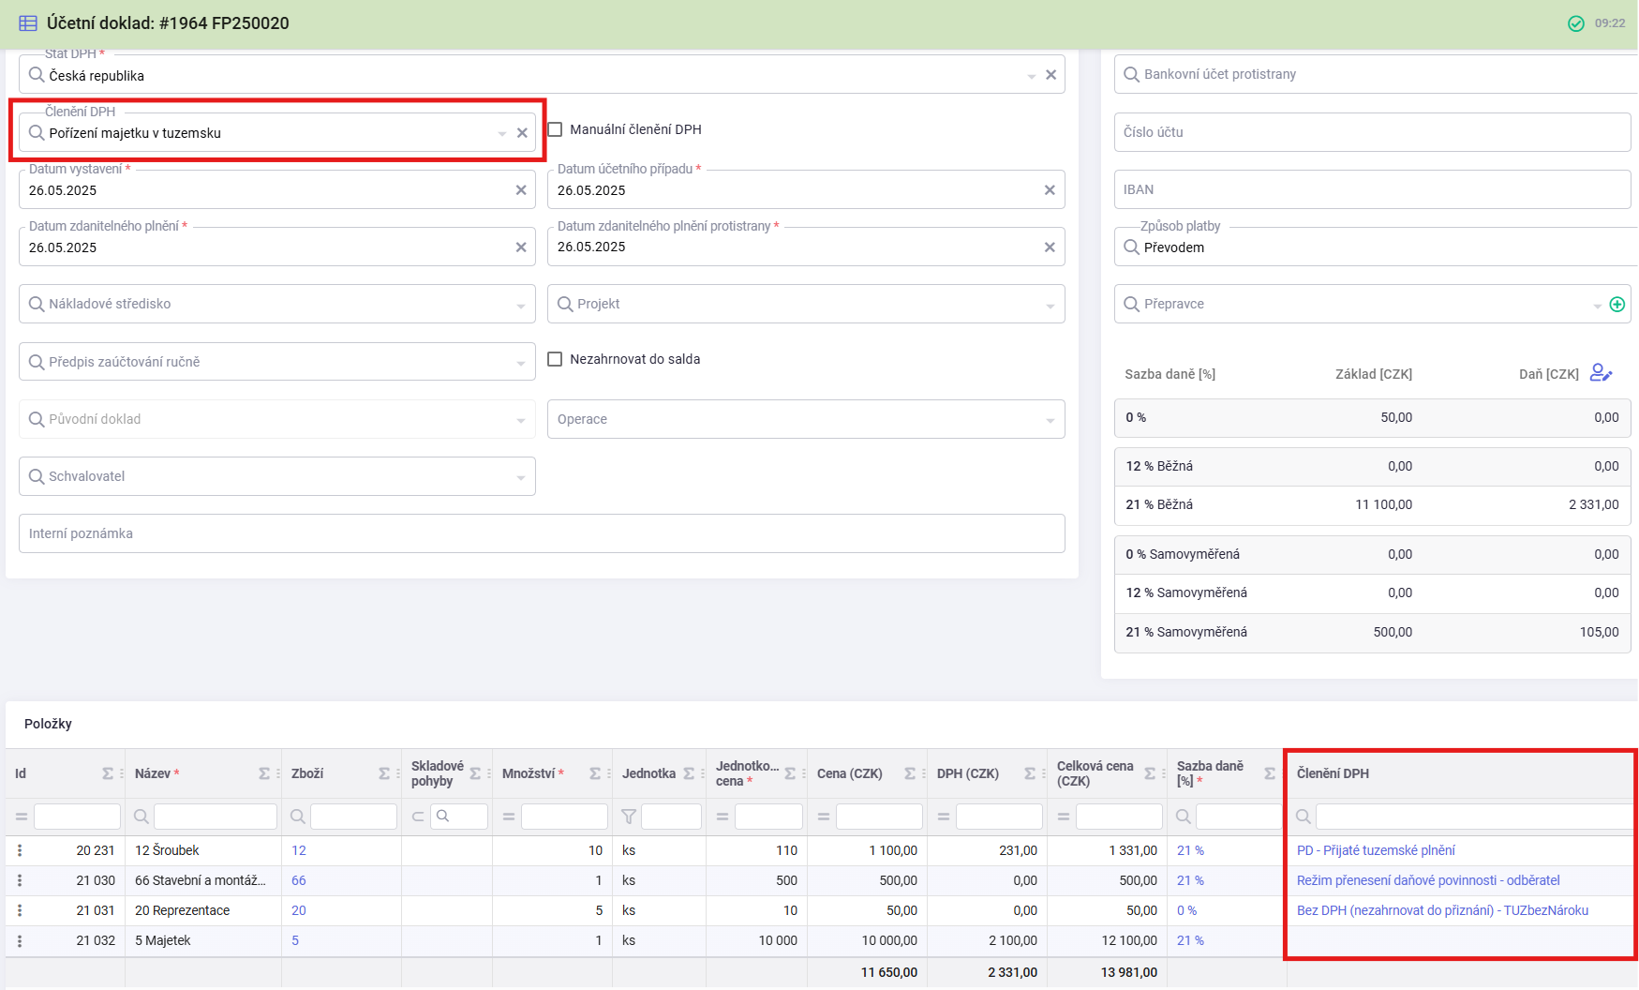The width and height of the screenshot is (1639, 990).
Task: Click the sum icon in Celková cena column
Action: [x=1150, y=773]
